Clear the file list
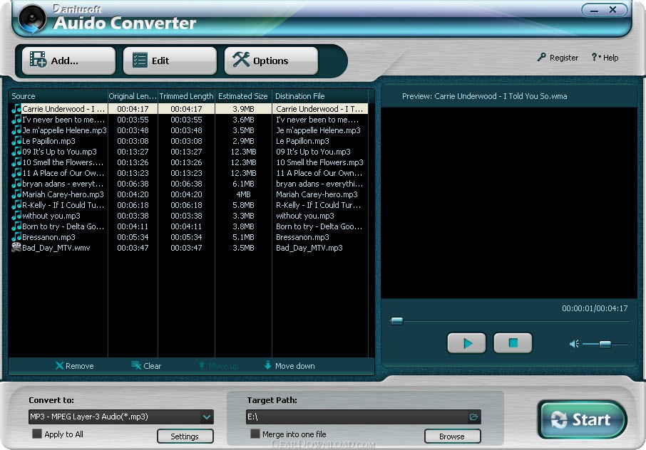This screenshot has height=450, width=646. pyautogui.click(x=146, y=366)
